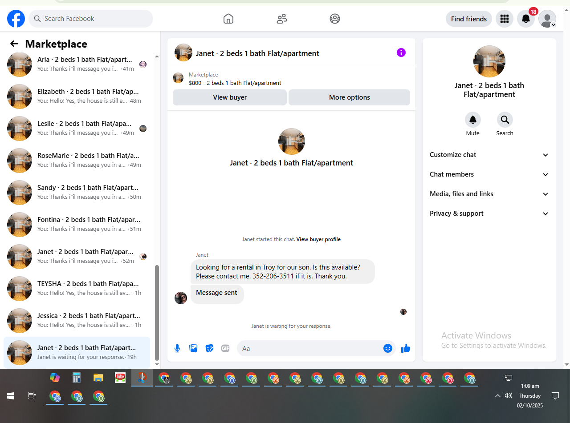Viewport: 570px width, 423px height.
Task: Click the sender avatar beside Message sent
Action: point(181,298)
